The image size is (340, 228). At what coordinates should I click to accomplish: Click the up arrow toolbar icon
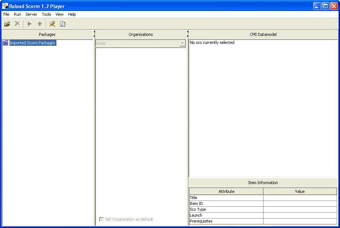pos(40,24)
